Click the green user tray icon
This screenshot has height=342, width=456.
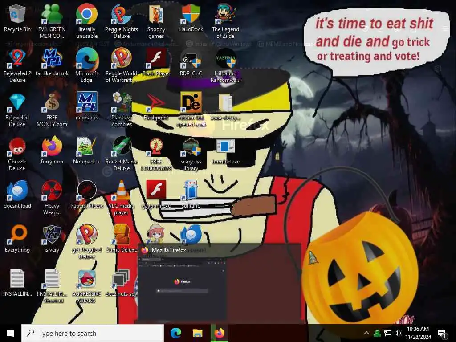(x=377, y=333)
